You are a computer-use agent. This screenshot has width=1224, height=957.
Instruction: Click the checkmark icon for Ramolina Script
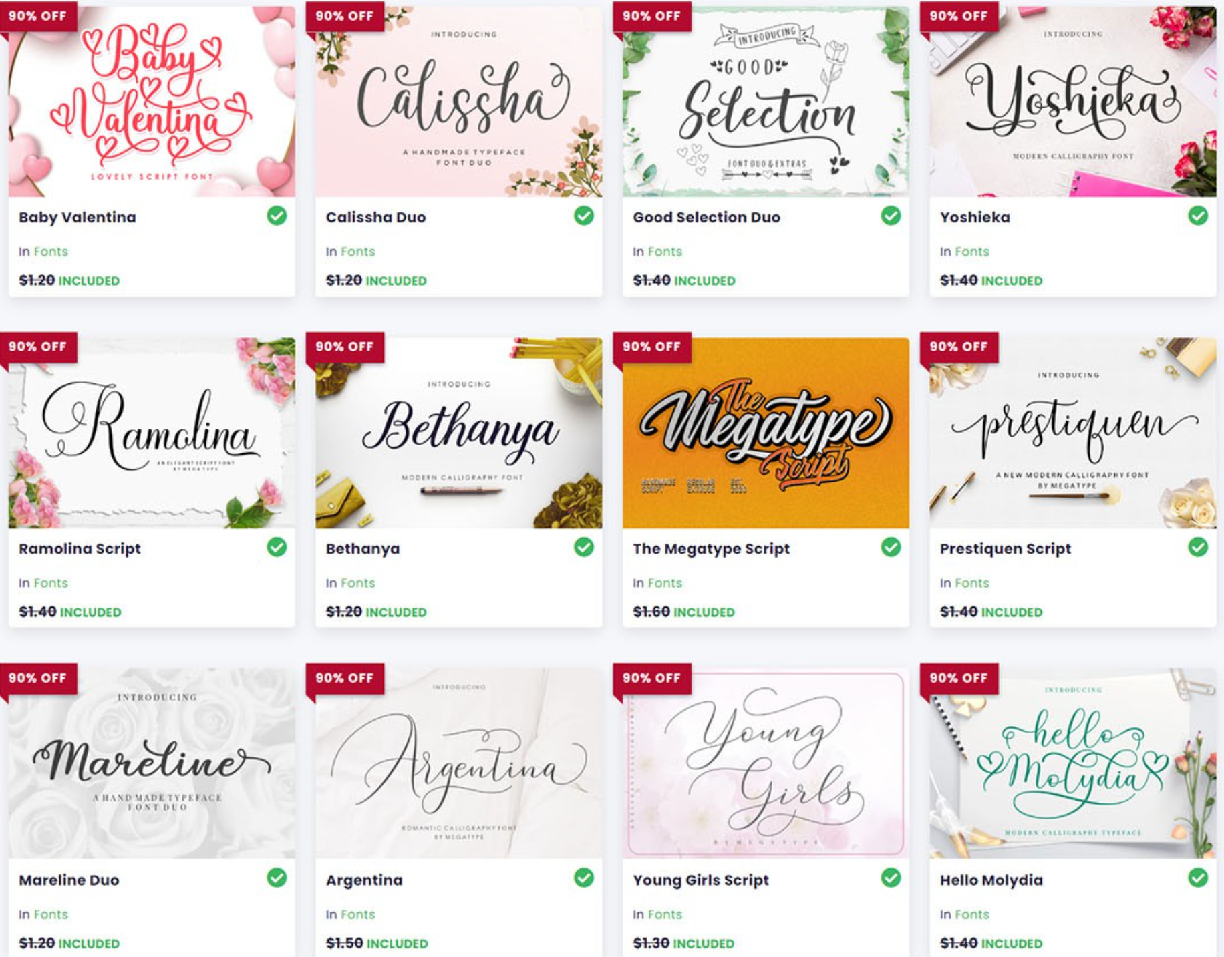coord(277,547)
